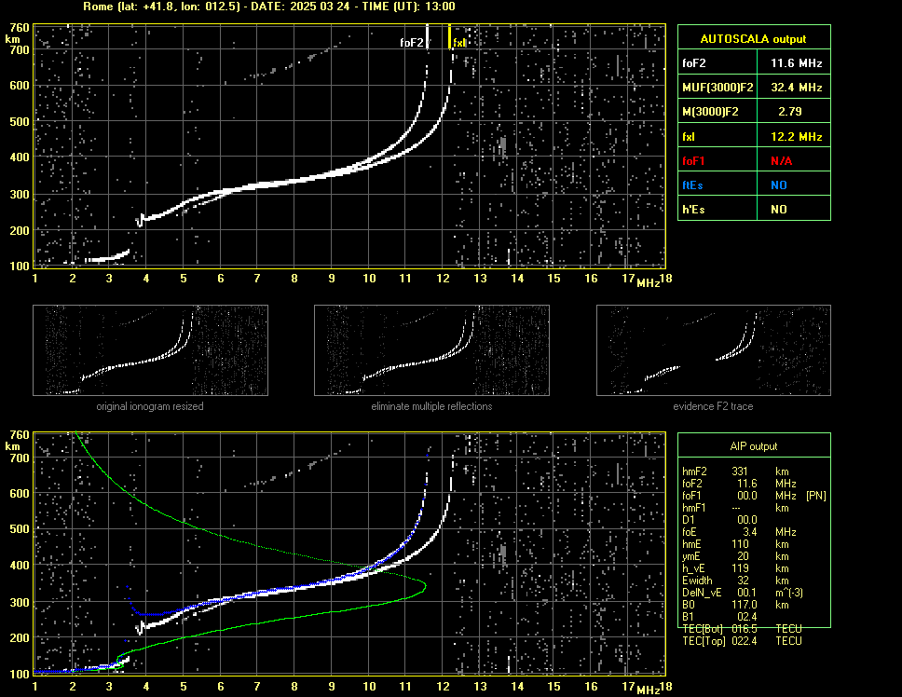Select the DelN_vE 00.1 entry
This screenshot has width=902, height=697.
coord(743,593)
